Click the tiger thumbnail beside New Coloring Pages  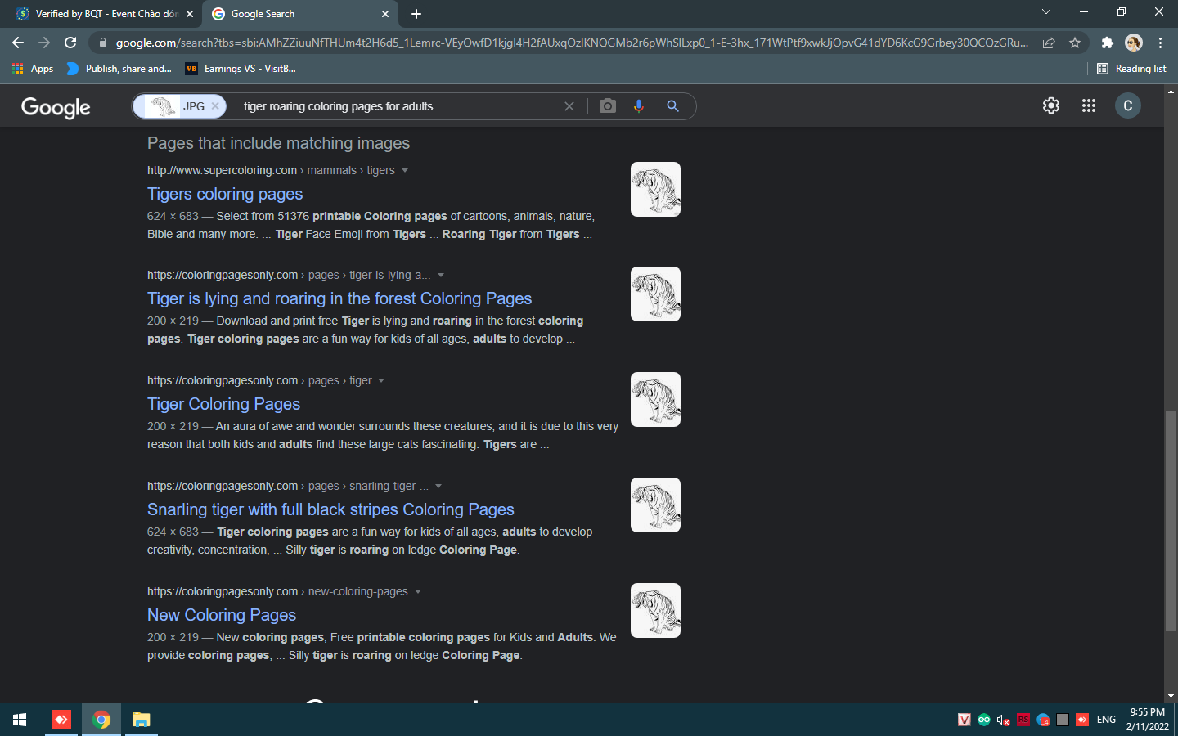click(655, 610)
